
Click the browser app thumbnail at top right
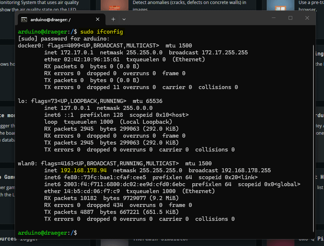[275, 5]
